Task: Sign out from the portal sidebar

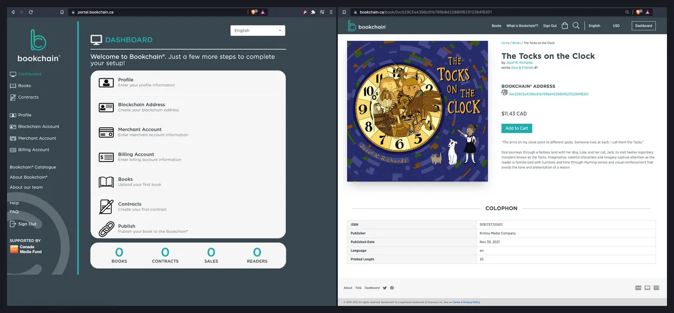Action: tap(23, 224)
